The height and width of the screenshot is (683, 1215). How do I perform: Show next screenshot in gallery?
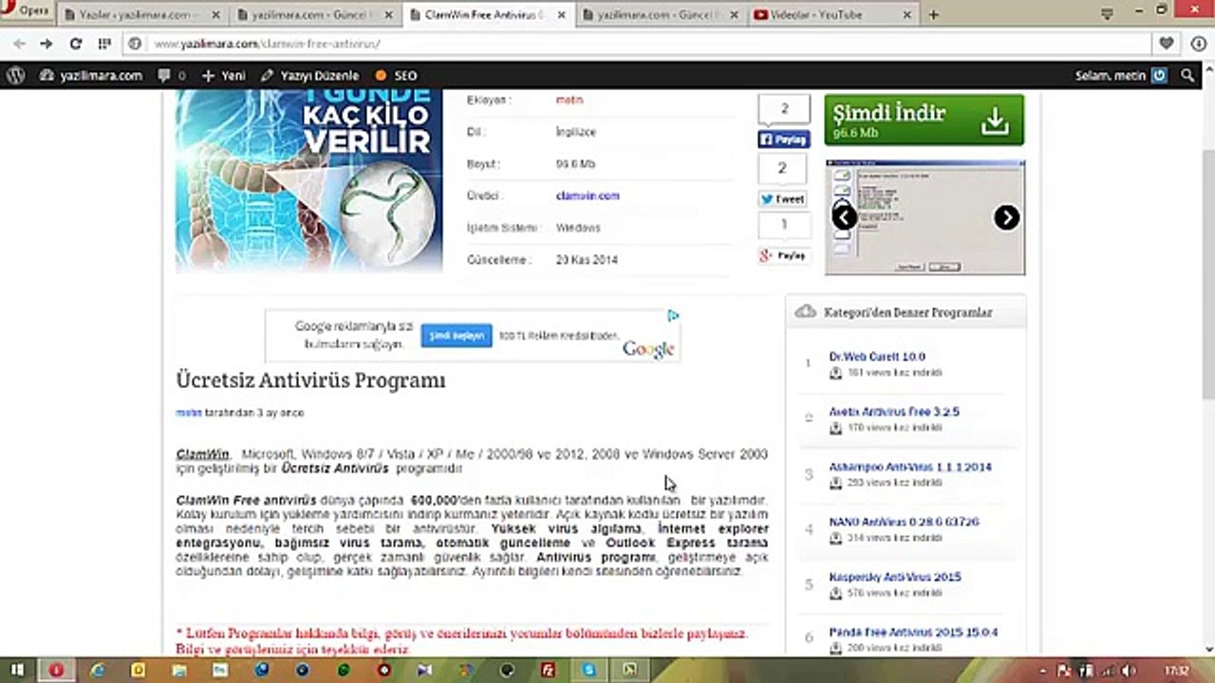[x=1006, y=217]
